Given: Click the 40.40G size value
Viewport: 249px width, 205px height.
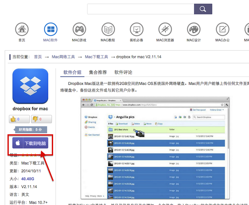Looking at the screenshot, I should tap(28, 179).
